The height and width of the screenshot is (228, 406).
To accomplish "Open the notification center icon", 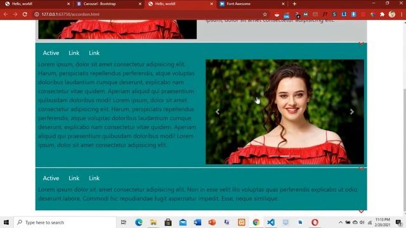I will coord(399,222).
